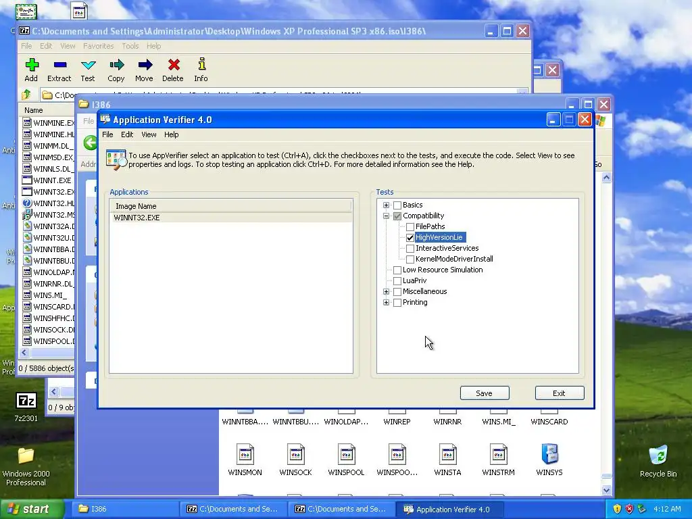Click the Exit button
The height and width of the screenshot is (519, 692).
[x=560, y=393]
